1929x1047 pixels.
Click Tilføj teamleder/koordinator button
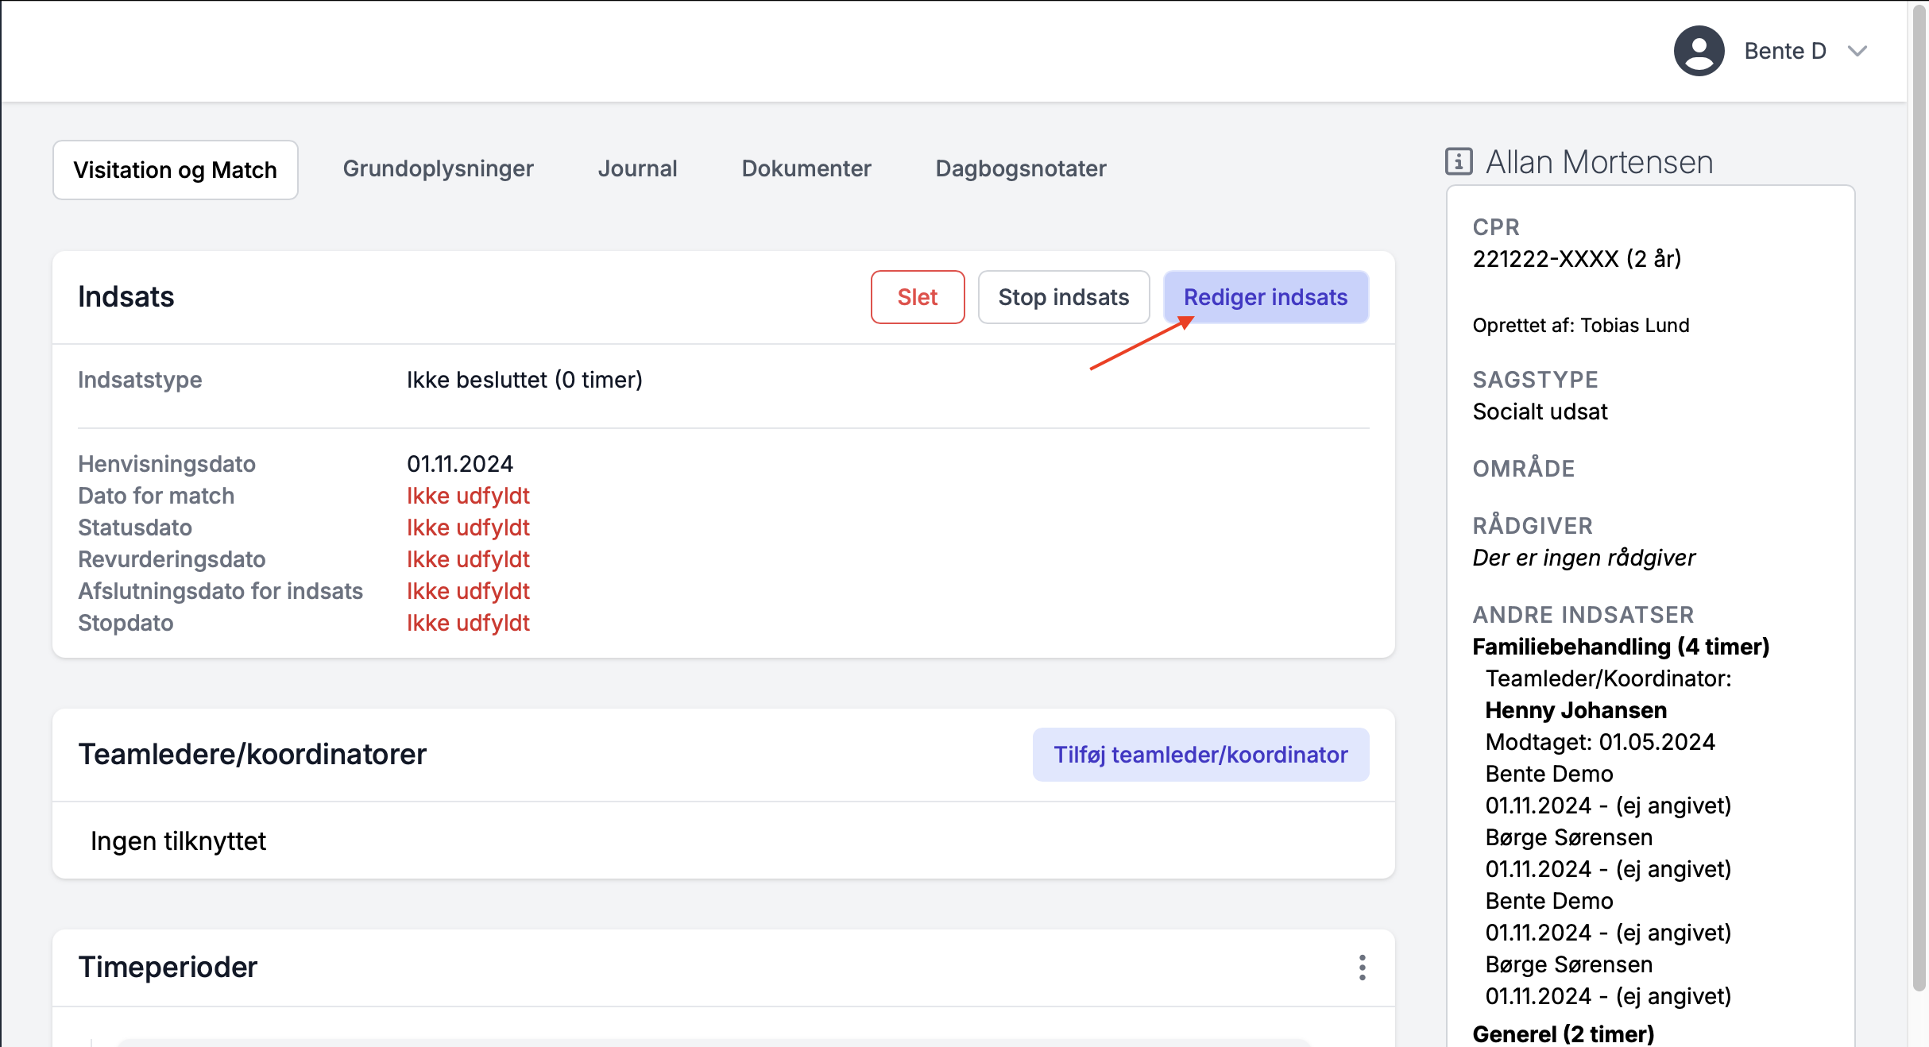[x=1200, y=755]
